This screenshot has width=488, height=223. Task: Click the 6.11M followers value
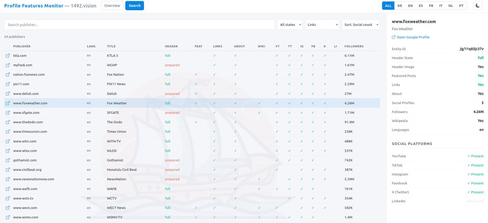(x=349, y=55)
